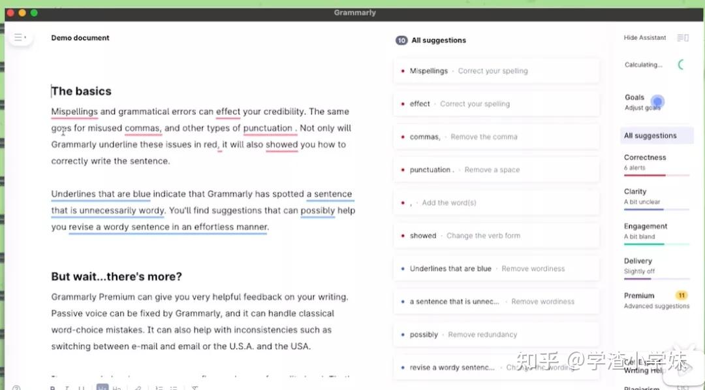
Task: Click underlined word 'effect' in the document
Action: 228,112
